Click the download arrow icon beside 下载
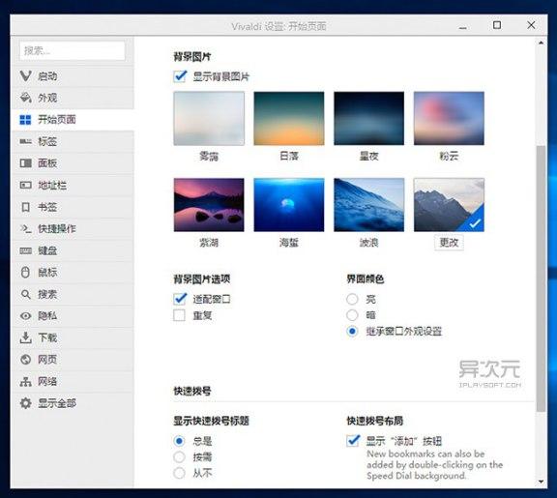This screenshot has height=498, width=557. (25, 337)
